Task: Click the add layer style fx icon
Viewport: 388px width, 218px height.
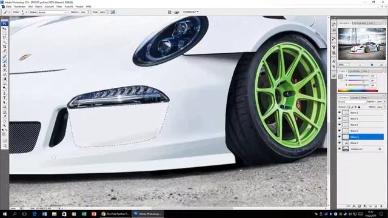Action: point(354,206)
